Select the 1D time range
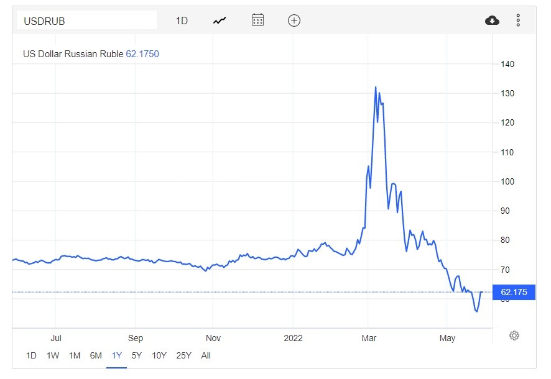Image resolution: width=551 pixels, height=379 pixels. [x=31, y=355]
